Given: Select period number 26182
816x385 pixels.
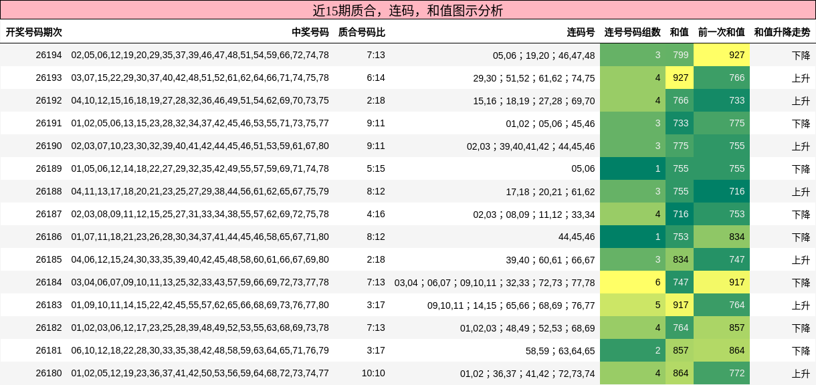Looking at the screenshot, I should (x=49, y=328).
